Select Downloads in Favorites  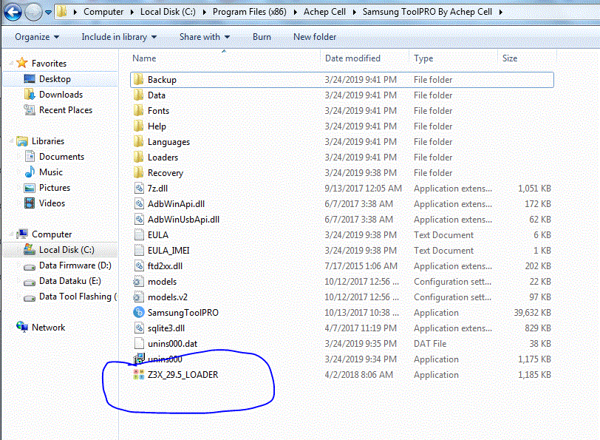[x=61, y=95]
